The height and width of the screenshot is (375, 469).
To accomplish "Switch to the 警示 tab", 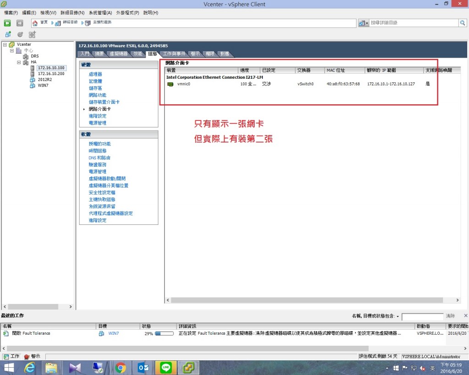I will click(195, 54).
